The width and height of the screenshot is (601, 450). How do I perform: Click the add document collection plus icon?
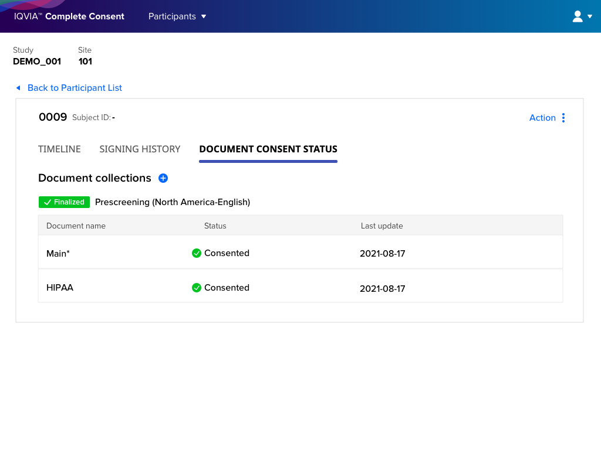[163, 178]
